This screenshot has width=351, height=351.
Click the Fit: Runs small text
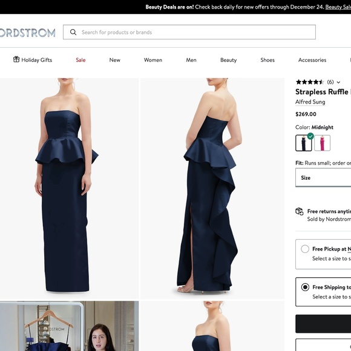(323, 163)
